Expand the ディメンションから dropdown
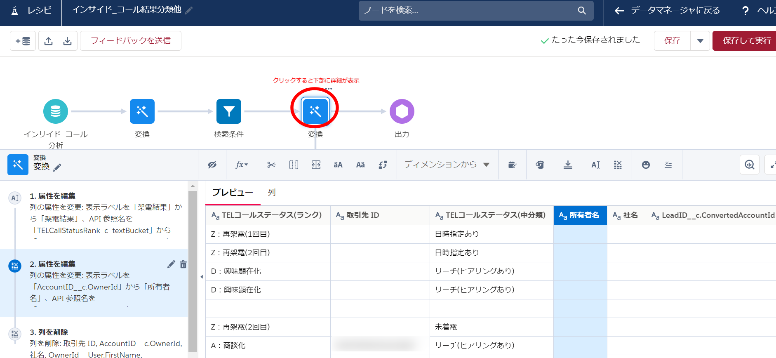This screenshot has height=358, width=776. 447,165
